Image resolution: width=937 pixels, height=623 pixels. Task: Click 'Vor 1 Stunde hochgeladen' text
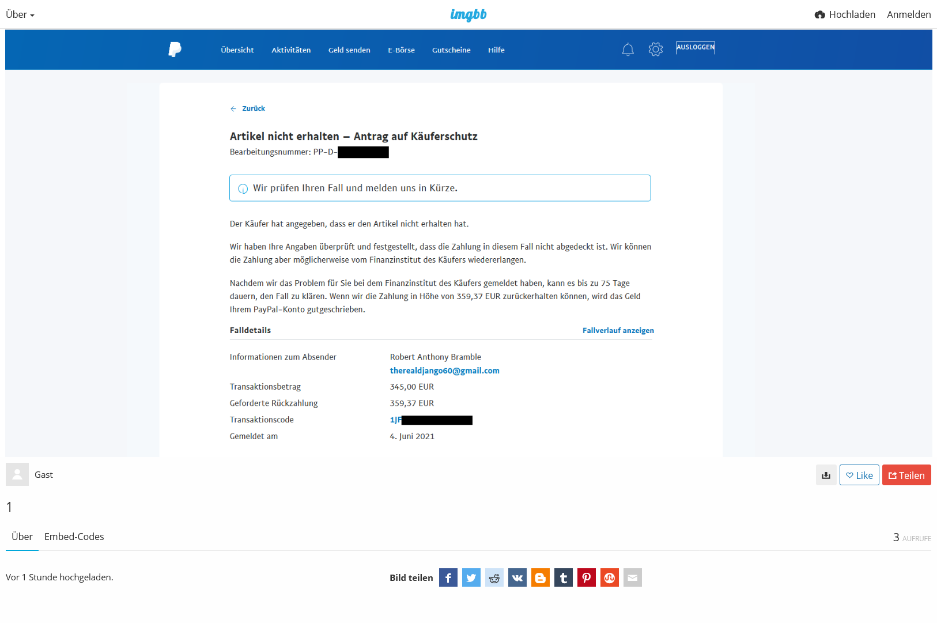pos(59,577)
